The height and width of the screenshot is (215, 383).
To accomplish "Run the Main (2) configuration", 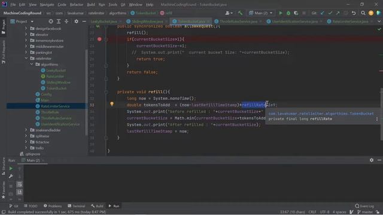I will pos(281,13).
